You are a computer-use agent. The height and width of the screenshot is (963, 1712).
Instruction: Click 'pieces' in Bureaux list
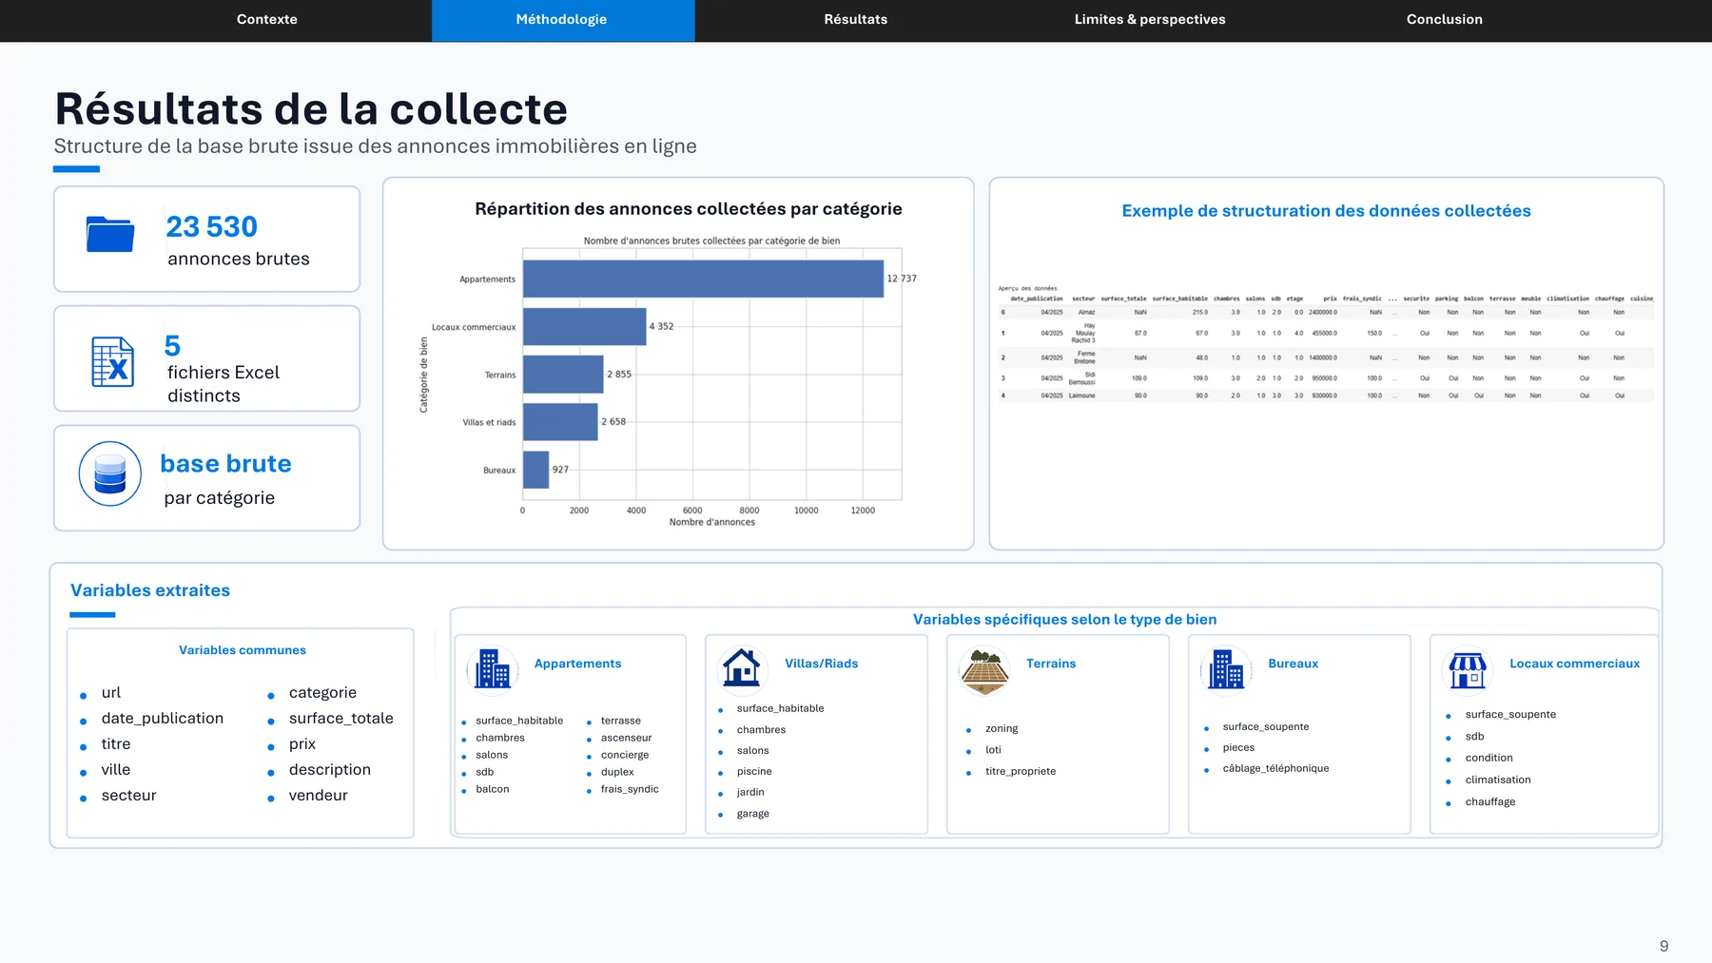point(1238,748)
